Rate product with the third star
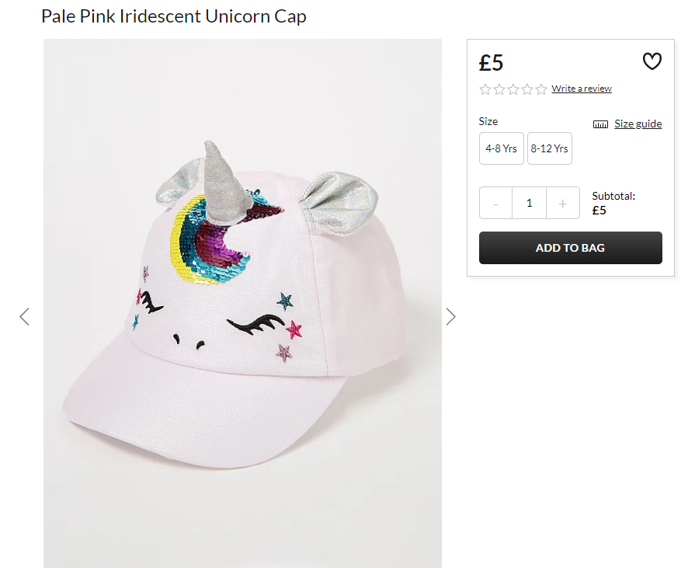The image size is (695, 568). click(513, 89)
